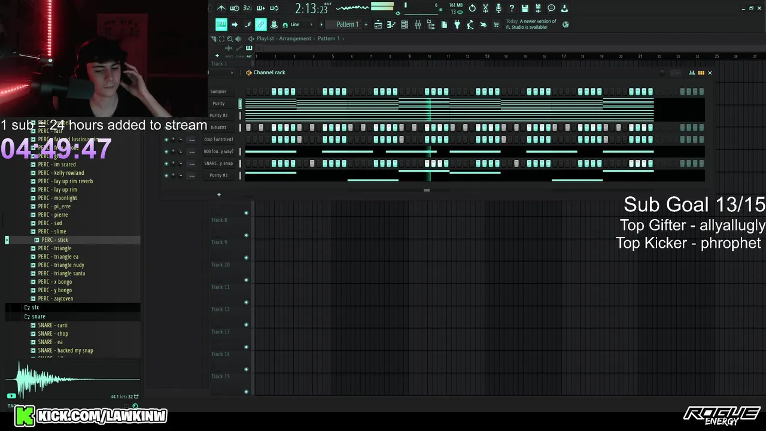Add new channel with plus button
This screenshot has width=766, height=431.
coord(219,195)
